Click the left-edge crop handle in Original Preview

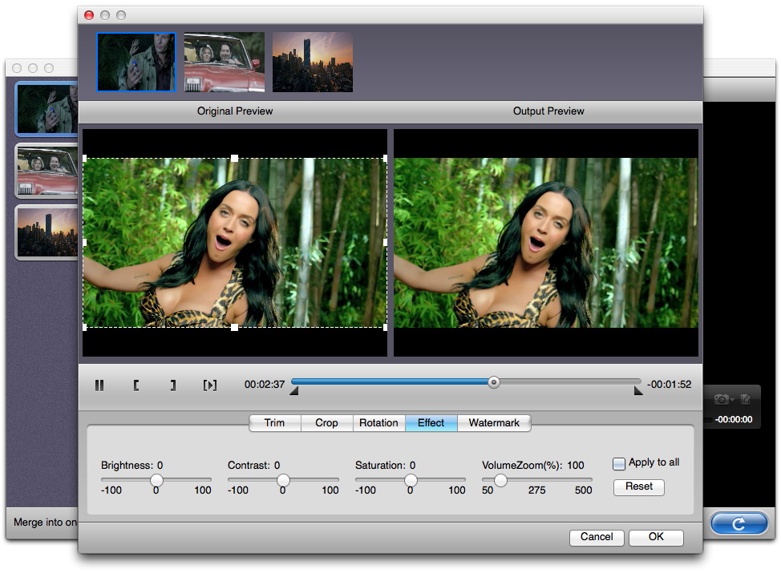tap(85, 243)
